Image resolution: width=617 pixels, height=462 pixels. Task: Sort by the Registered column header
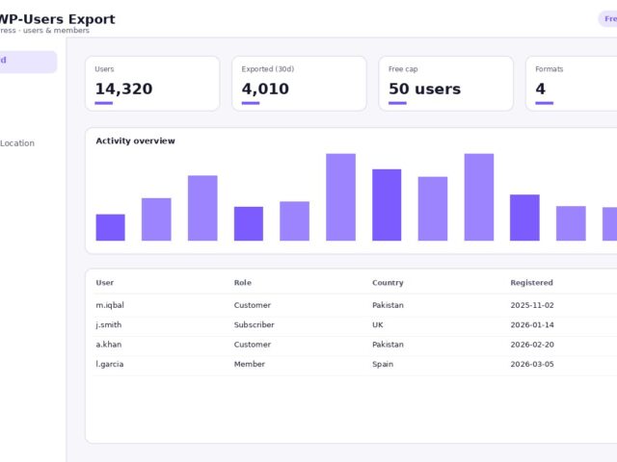(x=531, y=282)
